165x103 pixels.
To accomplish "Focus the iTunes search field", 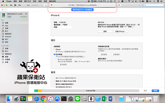I will (x=152, y=5).
